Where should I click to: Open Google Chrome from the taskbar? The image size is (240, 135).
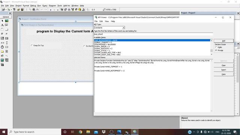pos(81,132)
